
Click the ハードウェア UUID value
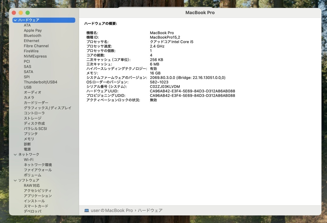[192, 91]
